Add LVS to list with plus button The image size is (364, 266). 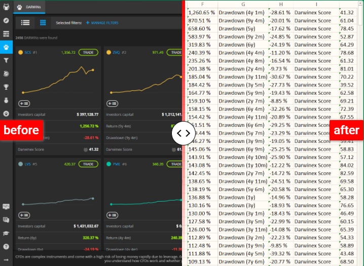(24, 215)
